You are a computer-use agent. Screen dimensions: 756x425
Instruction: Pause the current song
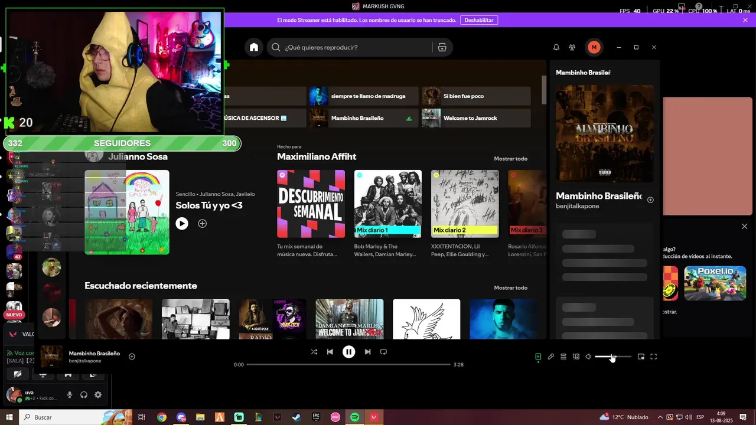(x=349, y=352)
